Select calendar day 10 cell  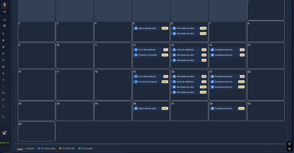point(75,56)
